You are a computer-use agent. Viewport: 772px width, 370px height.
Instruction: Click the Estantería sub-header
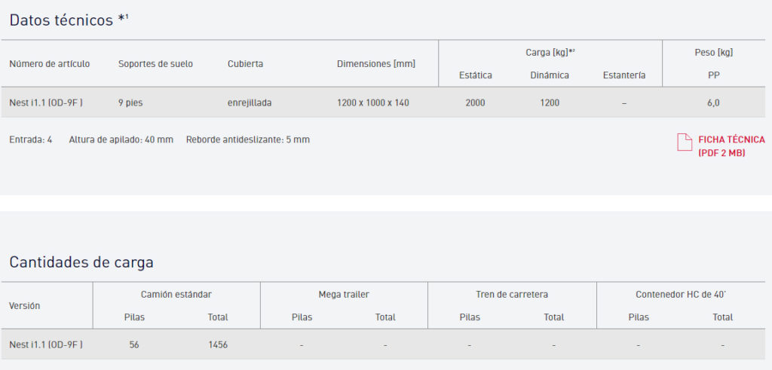pos(624,75)
